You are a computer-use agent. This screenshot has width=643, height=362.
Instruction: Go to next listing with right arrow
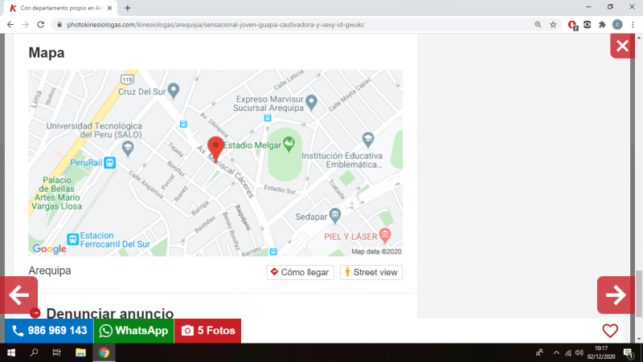click(616, 295)
